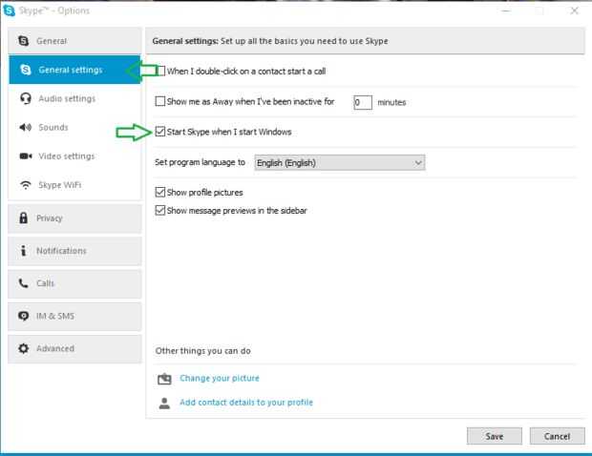Click the inactive minutes input field
592x456 pixels.
(363, 102)
